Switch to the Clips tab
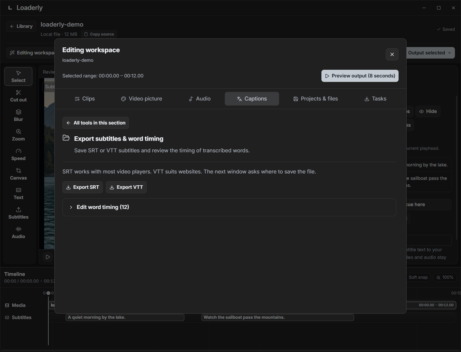Viewport: 461px width, 352px height. [x=85, y=99]
